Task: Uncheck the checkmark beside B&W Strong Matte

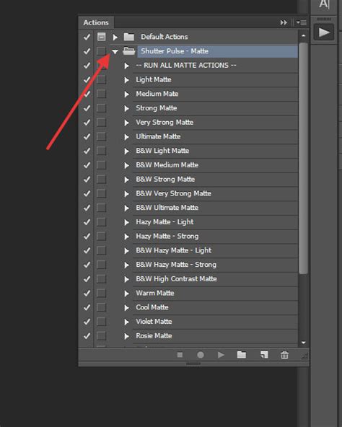Action: [87, 179]
